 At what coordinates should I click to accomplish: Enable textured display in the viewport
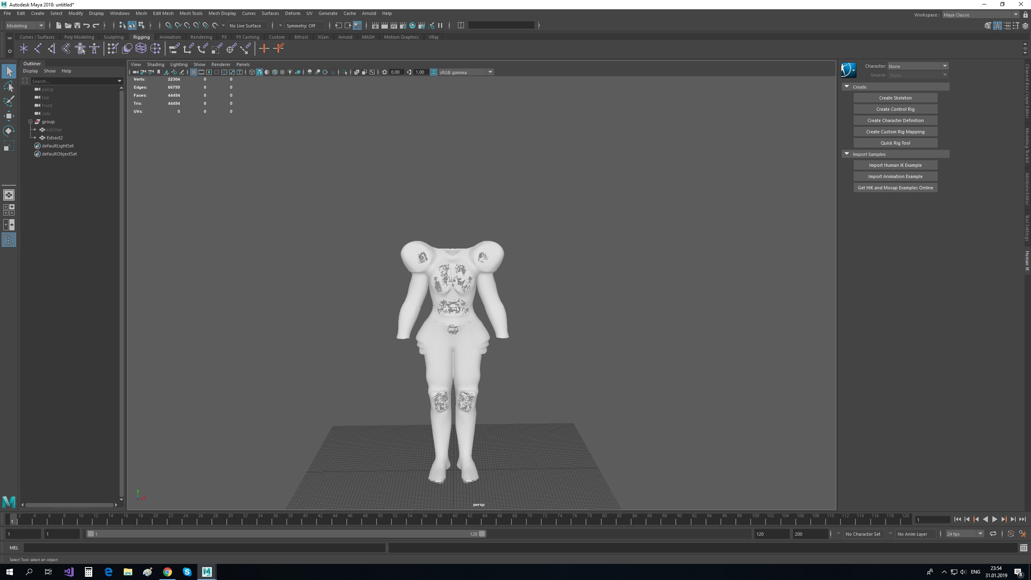[x=275, y=72]
